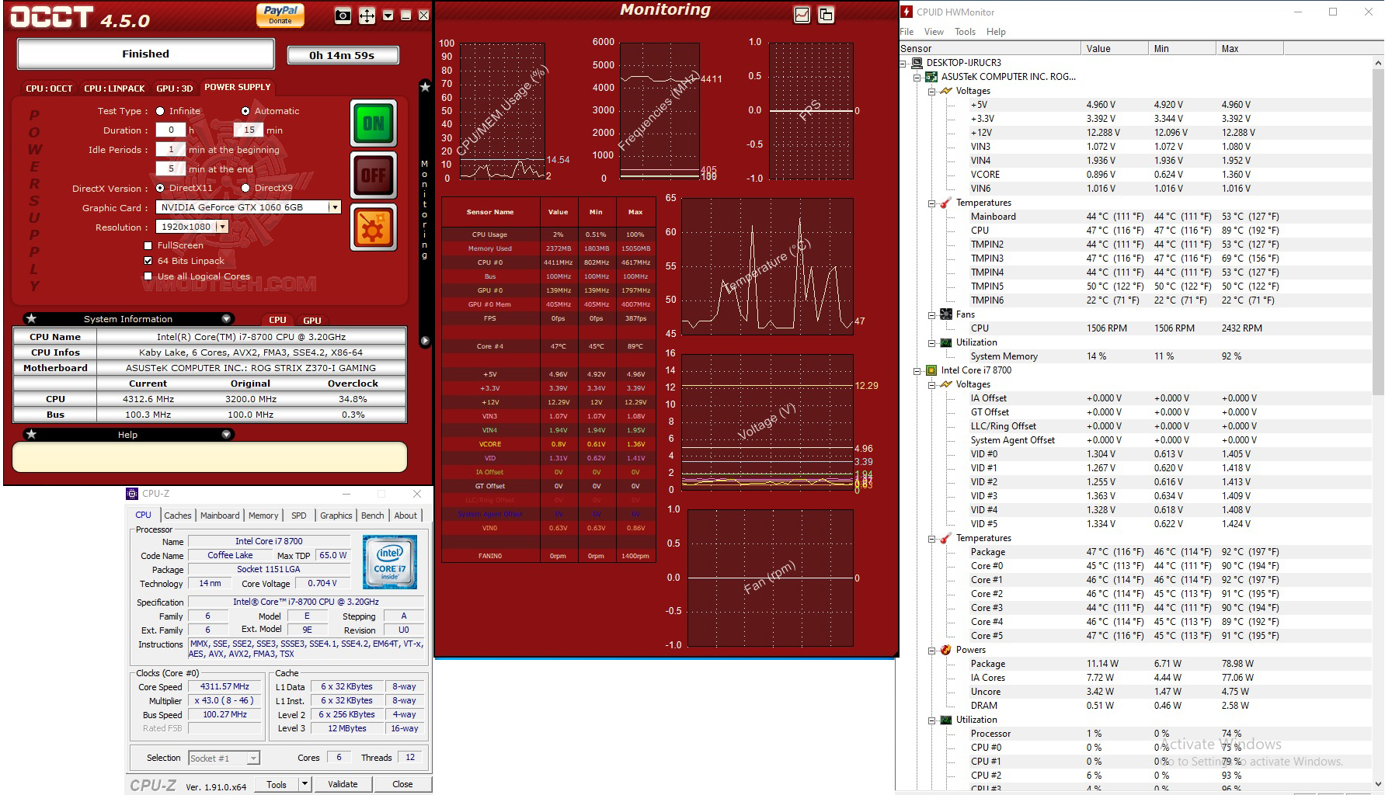Switch to the CPU:LINPACK tab
Image resolution: width=1392 pixels, height=795 pixels.
pyautogui.click(x=114, y=89)
